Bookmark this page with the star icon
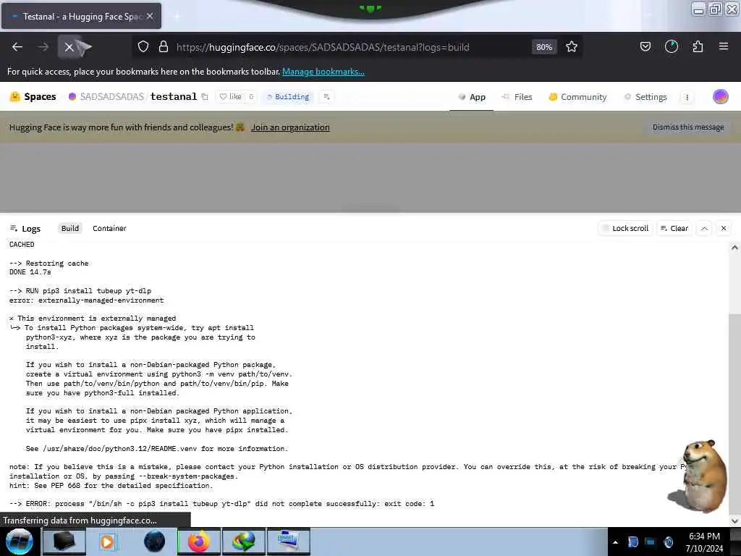Screen dimensions: 741x556 point(572,47)
